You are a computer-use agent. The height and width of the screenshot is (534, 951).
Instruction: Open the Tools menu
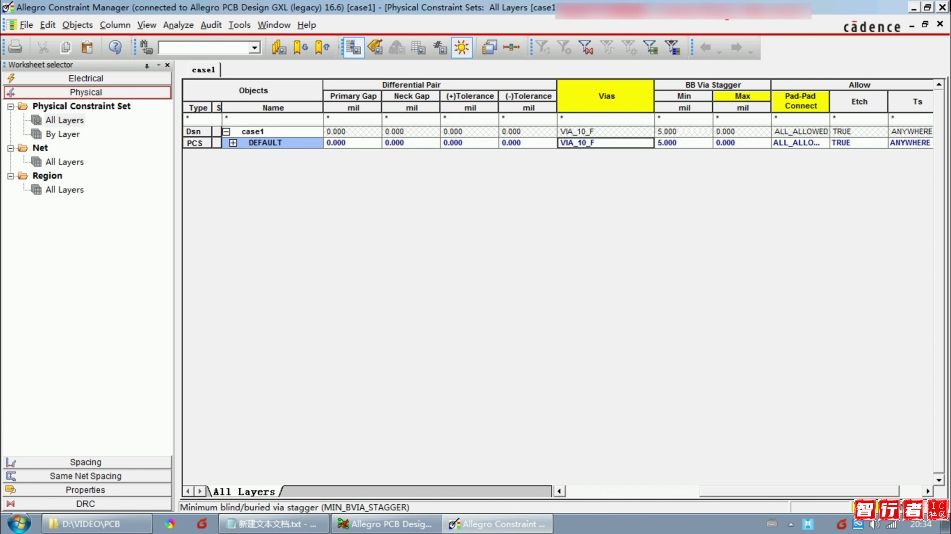[239, 25]
